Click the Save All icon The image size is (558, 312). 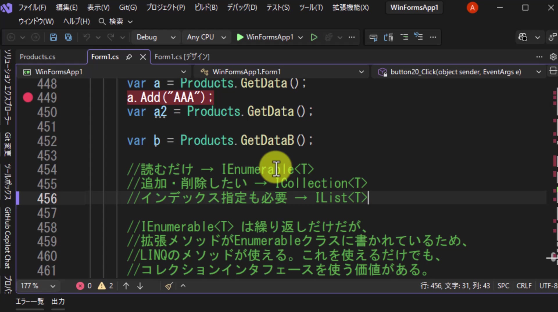[69, 37]
